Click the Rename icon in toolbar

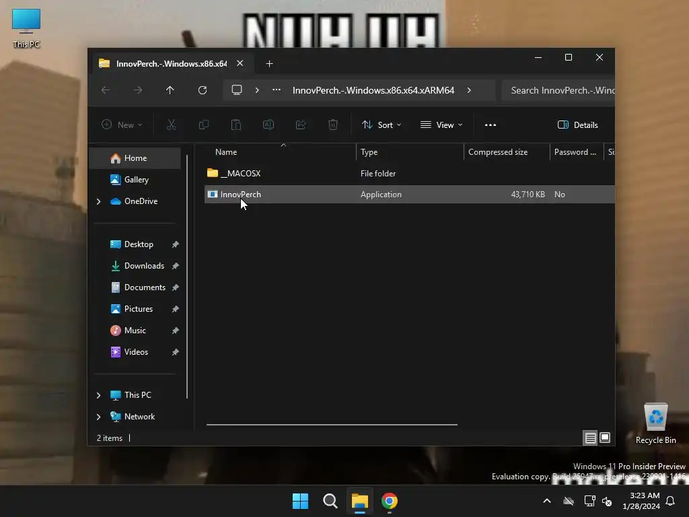[x=268, y=125]
